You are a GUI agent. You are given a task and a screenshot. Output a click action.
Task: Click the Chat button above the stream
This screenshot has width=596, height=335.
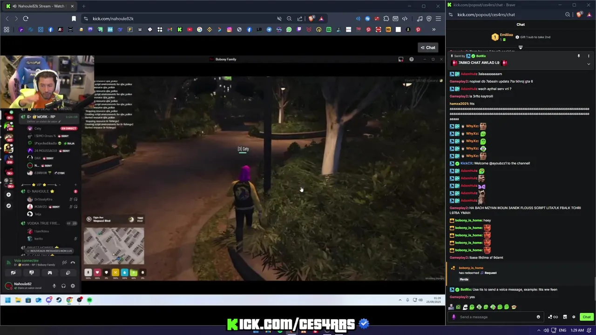pyautogui.click(x=428, y=47)
